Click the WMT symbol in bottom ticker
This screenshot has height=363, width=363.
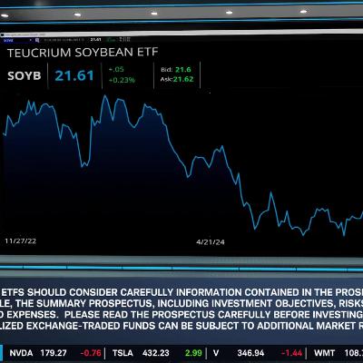point(324,353)
